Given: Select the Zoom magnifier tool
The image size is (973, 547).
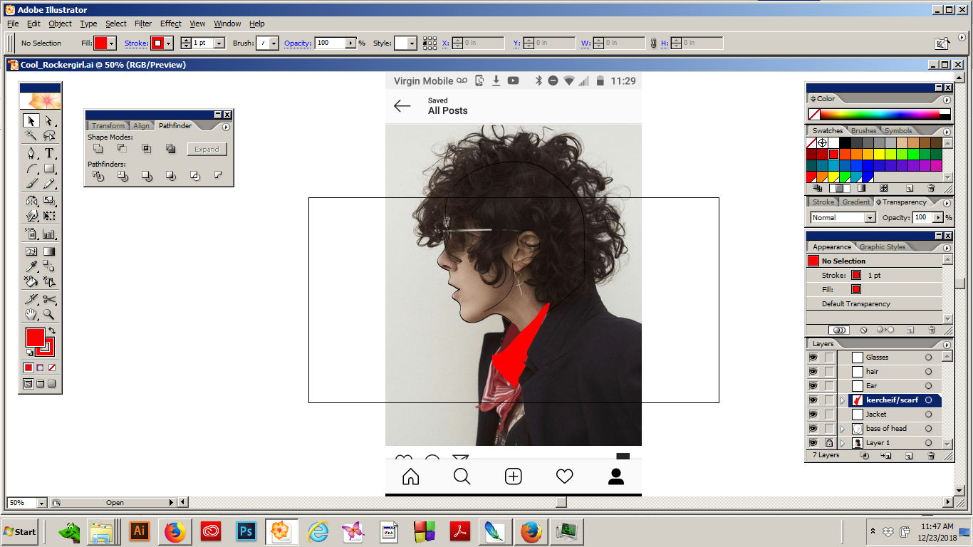Looking at the screenshot, I should point(49,314).
